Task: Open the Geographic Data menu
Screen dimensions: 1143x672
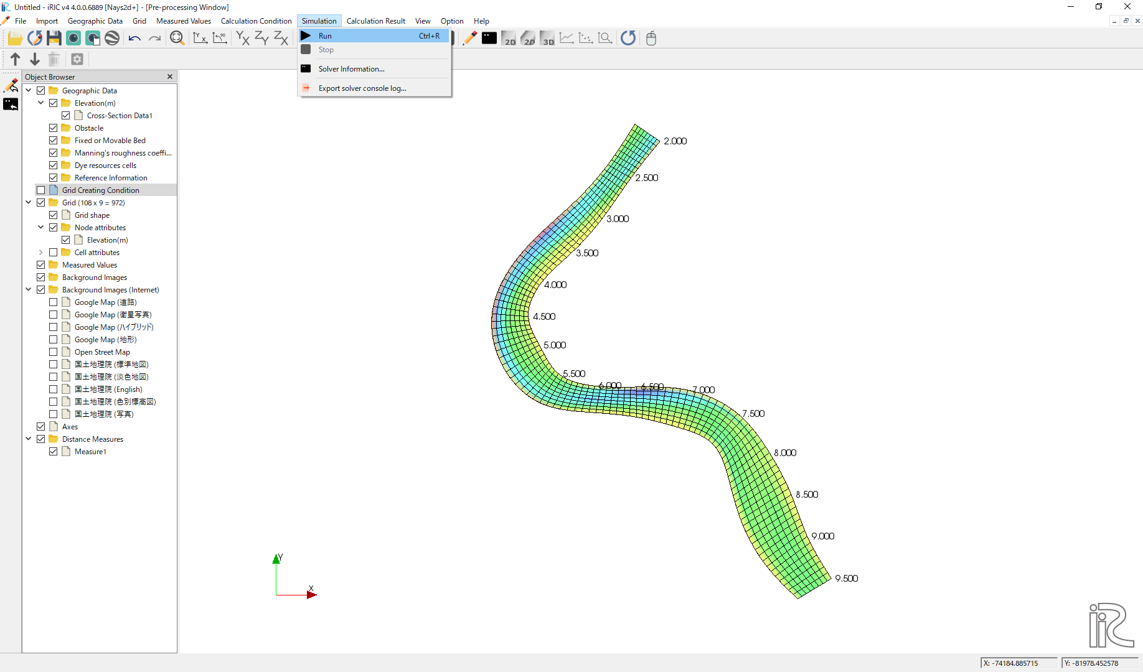Action: click(x=95, y=21)
